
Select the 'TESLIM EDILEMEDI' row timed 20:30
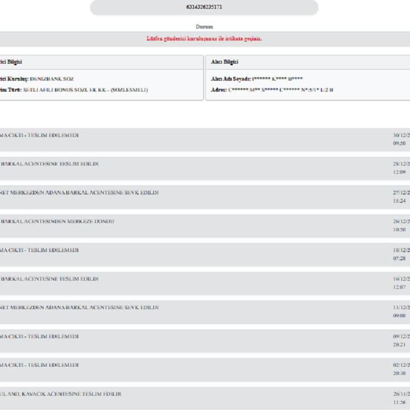(x=205, y=370)
